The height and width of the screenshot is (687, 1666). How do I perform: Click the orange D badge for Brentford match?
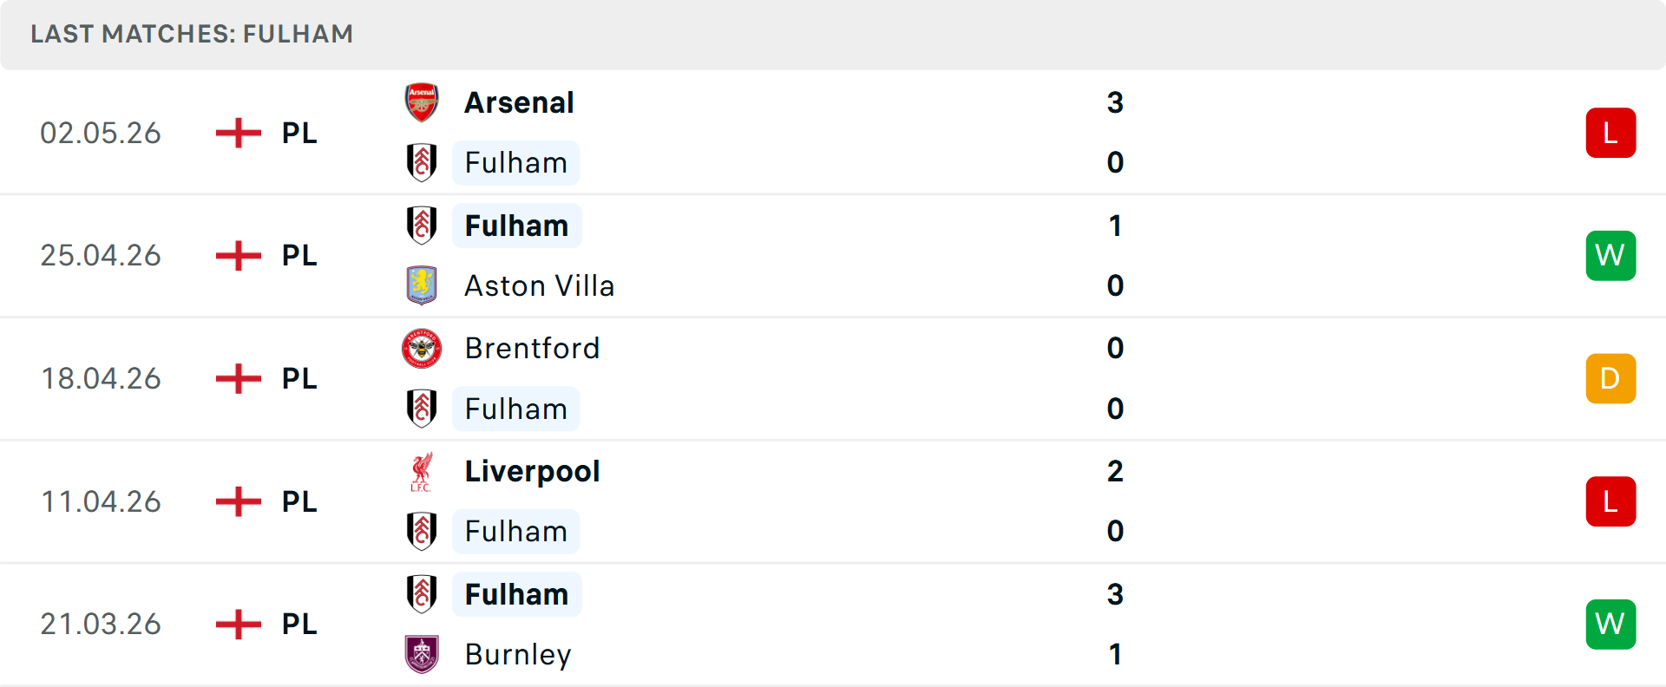[x=1610, y=378]
